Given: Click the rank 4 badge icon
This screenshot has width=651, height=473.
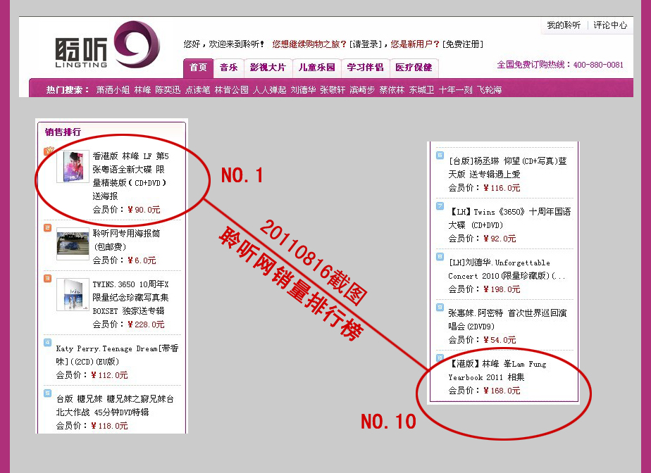Looking at the screenshot, I should tap(48, 342).
